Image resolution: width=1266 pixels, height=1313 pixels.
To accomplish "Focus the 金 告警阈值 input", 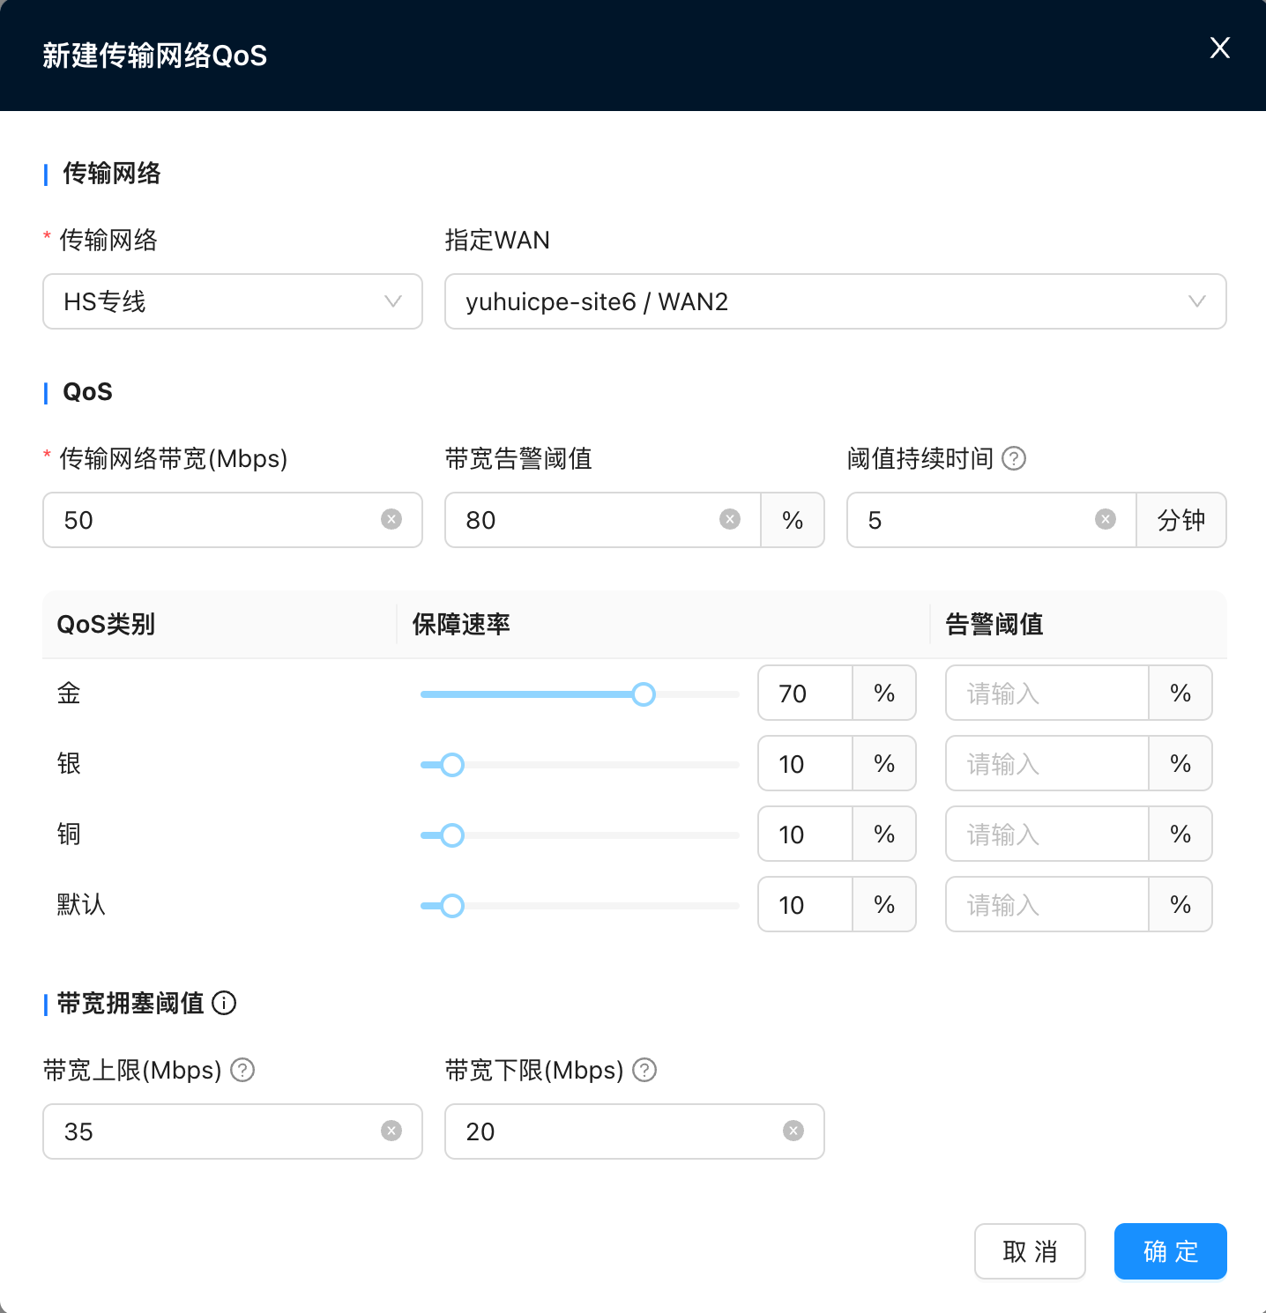I will (1047, 694).
